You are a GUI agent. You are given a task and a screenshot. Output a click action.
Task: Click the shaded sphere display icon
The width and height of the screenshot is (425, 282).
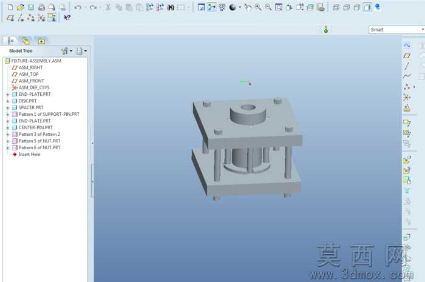233,7
